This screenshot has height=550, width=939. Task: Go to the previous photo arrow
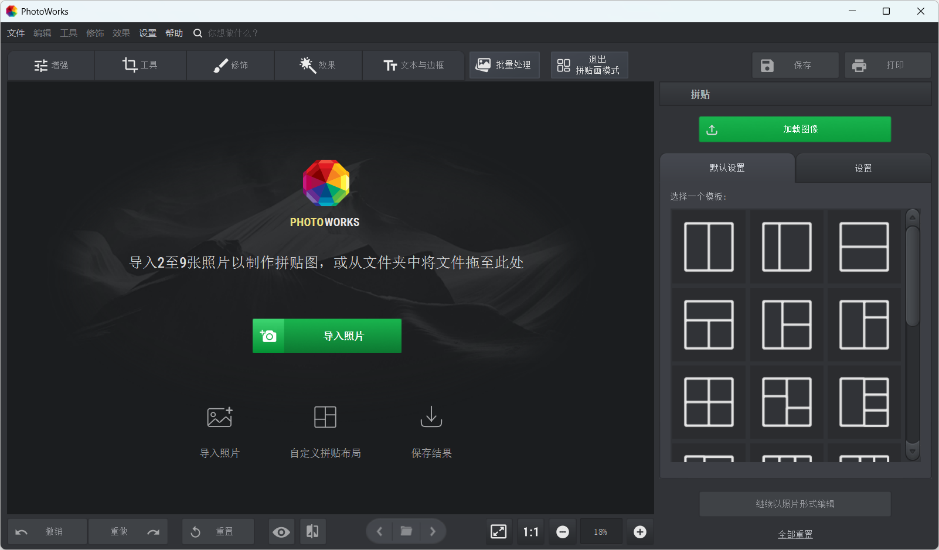pos(380,532)
